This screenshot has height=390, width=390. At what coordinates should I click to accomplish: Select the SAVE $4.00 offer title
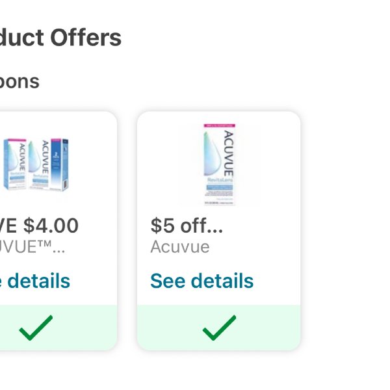coord(39,226)
